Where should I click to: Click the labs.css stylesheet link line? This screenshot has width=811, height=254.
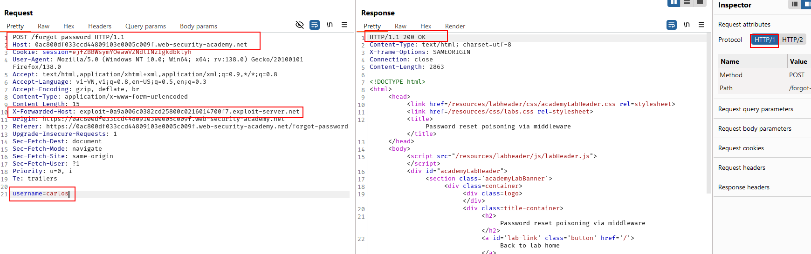(x=500, y=112)
